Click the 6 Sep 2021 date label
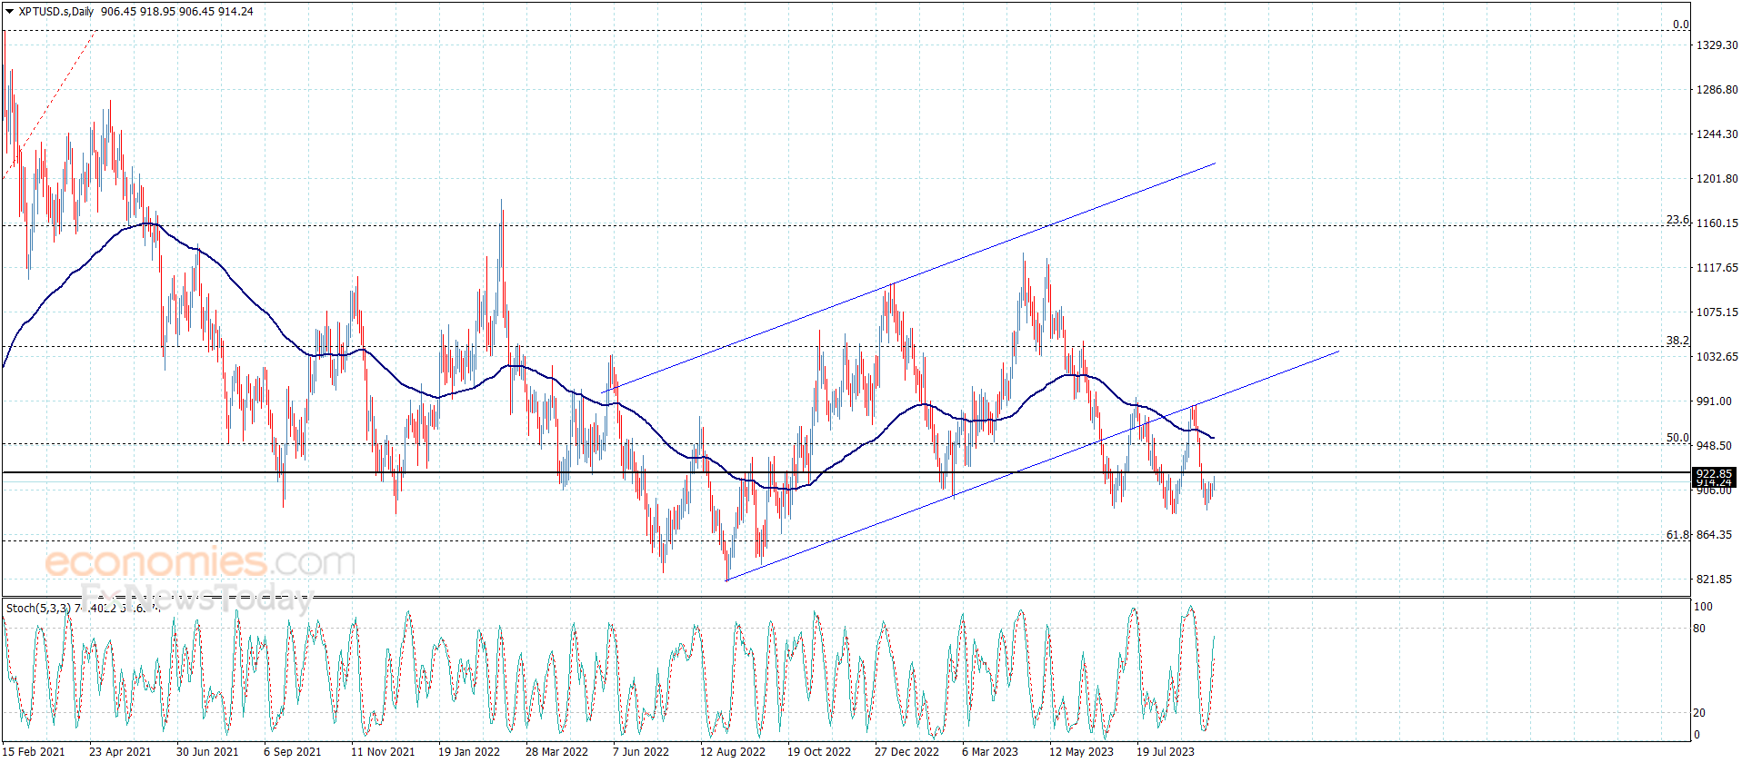This screenshot has height=763, width=1742. coord(292,751)
